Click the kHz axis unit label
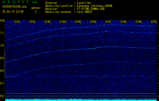Screen dimensions: 159x101 [x=2, y=20]
